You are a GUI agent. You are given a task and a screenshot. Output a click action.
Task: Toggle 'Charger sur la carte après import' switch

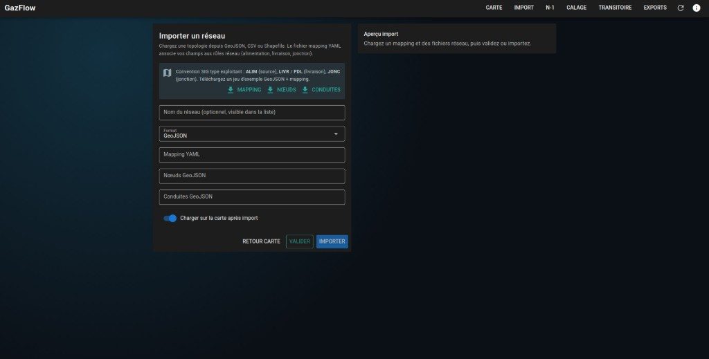170,218
